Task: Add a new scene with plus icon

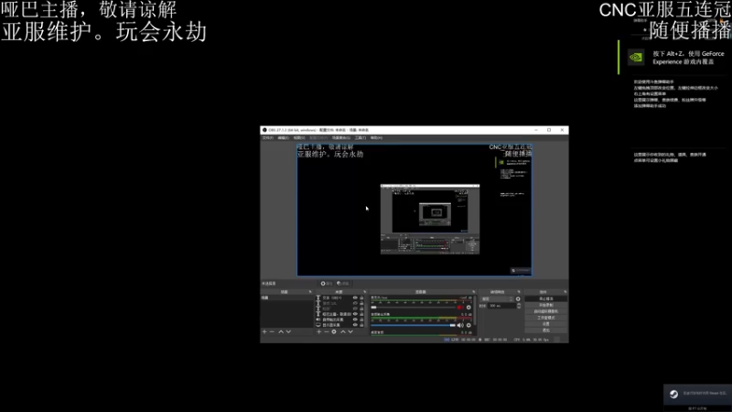Action: 264,331
